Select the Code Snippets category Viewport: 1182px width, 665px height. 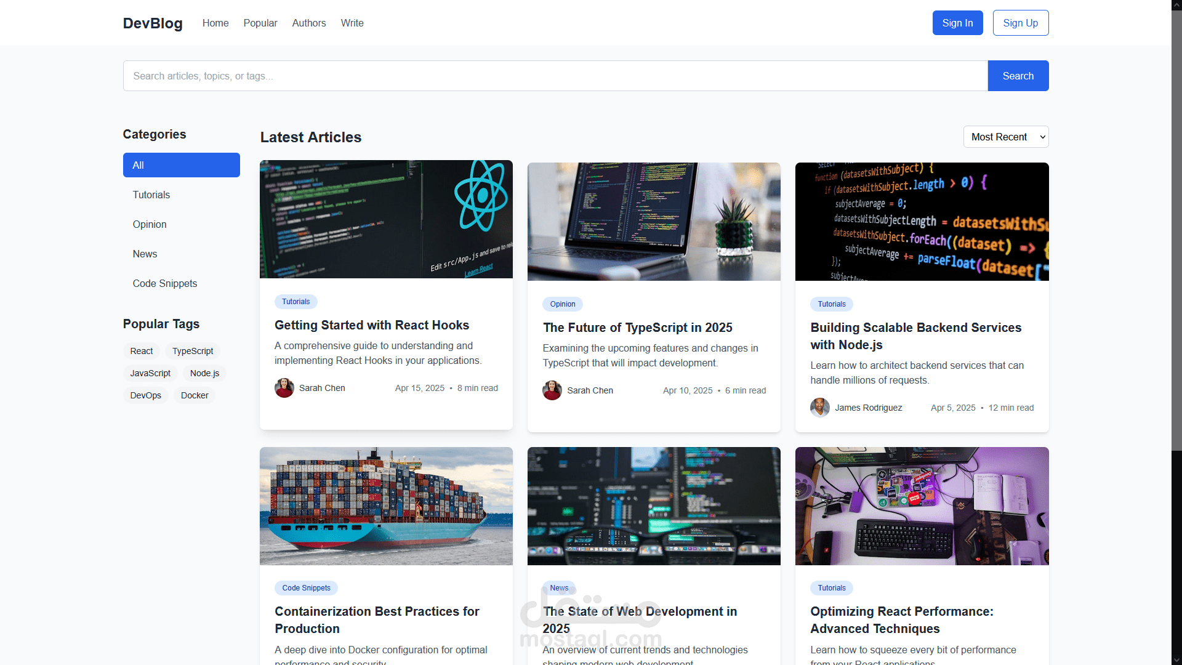point(165,283)
